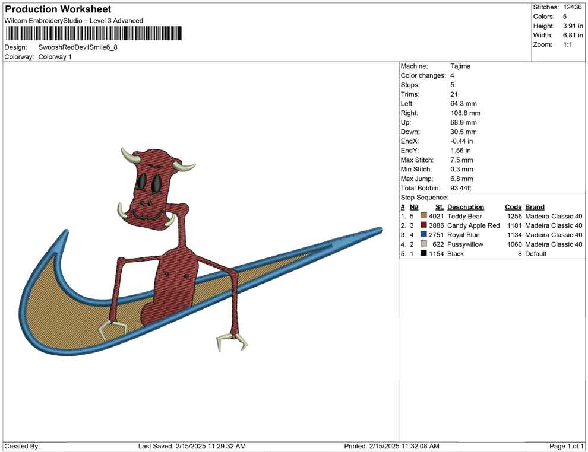Viewport: 588px width, 452px height.
Task: Click the Total Bobbin value '93.44ft'
Action: (461, 187)
